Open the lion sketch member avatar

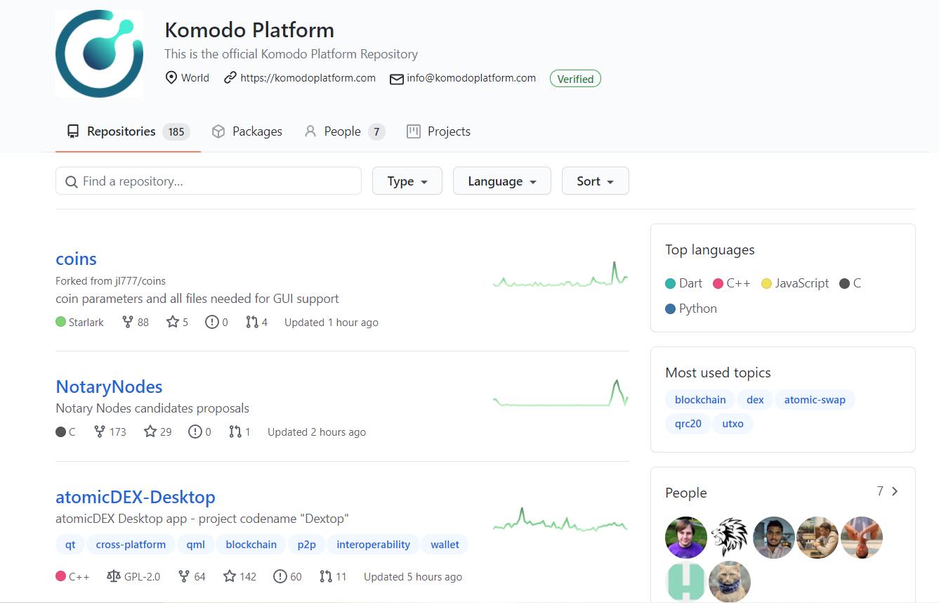(730, 538)
